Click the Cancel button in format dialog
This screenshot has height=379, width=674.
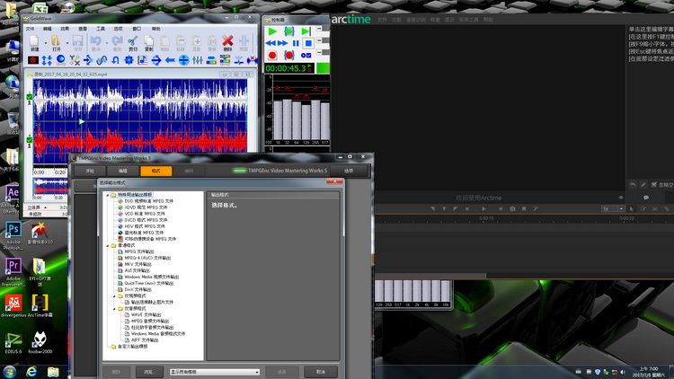point(321,372)
